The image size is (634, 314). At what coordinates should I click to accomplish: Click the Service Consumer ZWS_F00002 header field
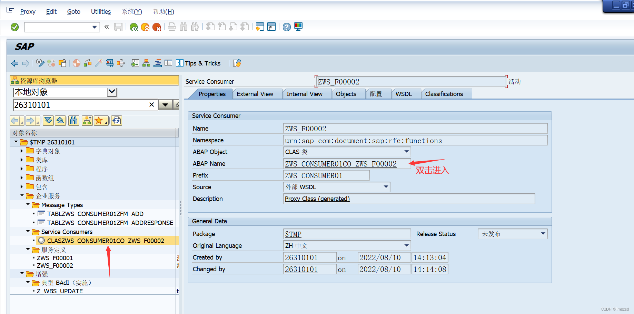tap(411, 82)
